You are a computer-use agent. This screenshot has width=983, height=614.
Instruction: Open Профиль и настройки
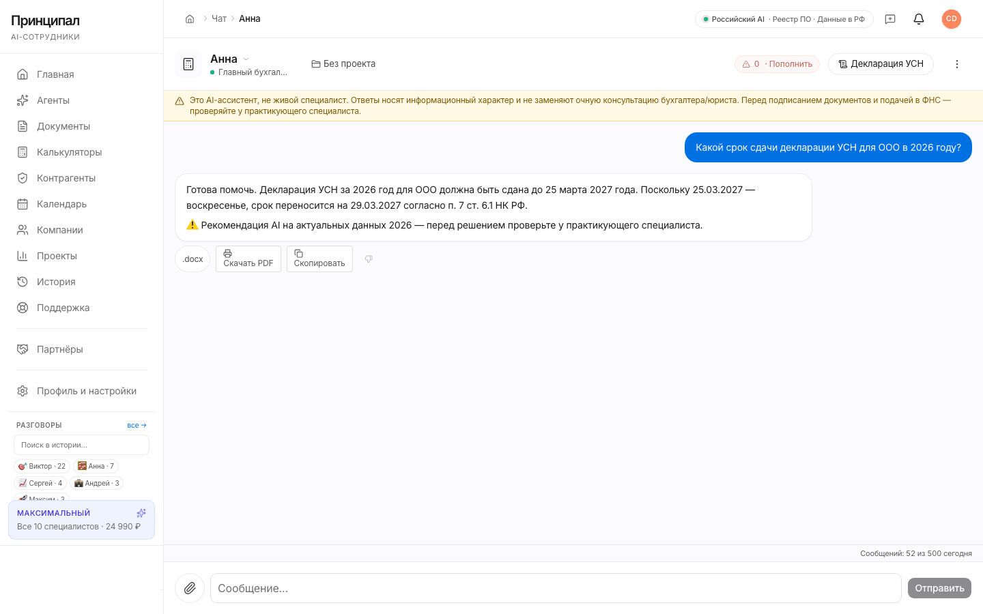pyautogui.click(x=82, y=391)
